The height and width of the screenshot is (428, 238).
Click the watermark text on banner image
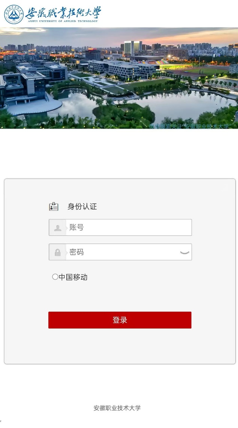tap(190, 126)
